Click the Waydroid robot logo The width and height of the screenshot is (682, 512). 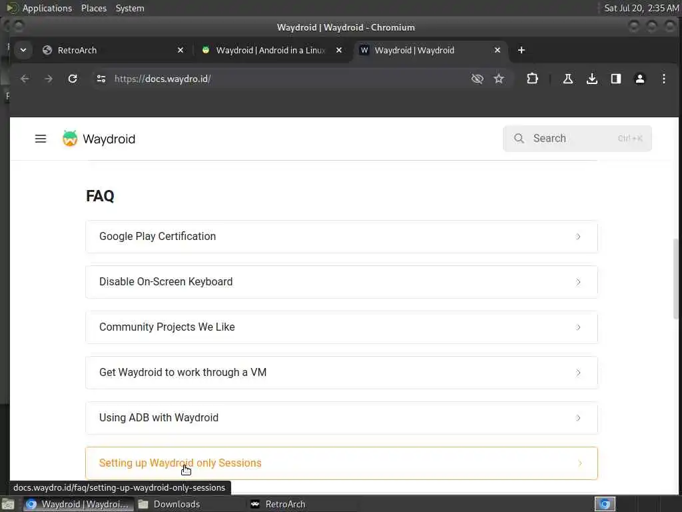coord(69,139)
